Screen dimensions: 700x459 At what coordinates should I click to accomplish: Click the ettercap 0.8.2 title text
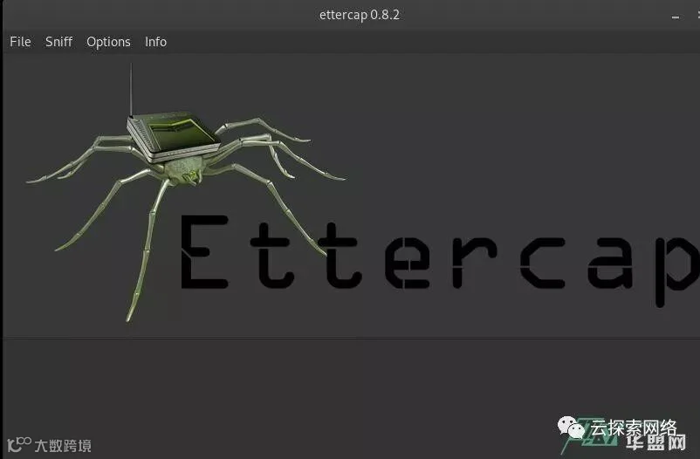pos(360,15)
